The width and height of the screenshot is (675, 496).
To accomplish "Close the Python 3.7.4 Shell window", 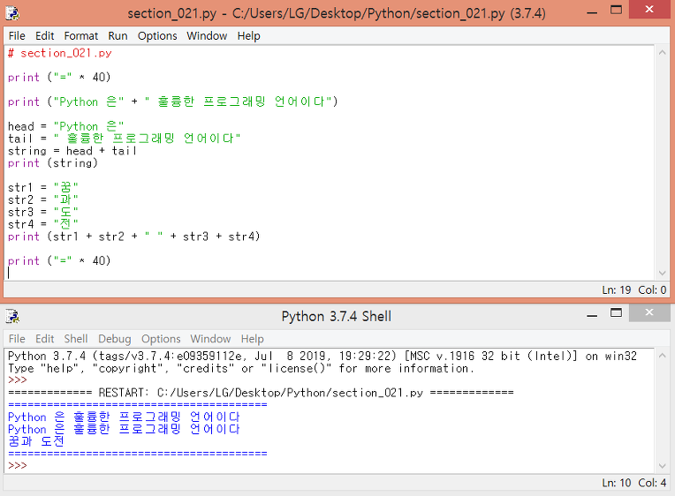I will tap(649, 312).
